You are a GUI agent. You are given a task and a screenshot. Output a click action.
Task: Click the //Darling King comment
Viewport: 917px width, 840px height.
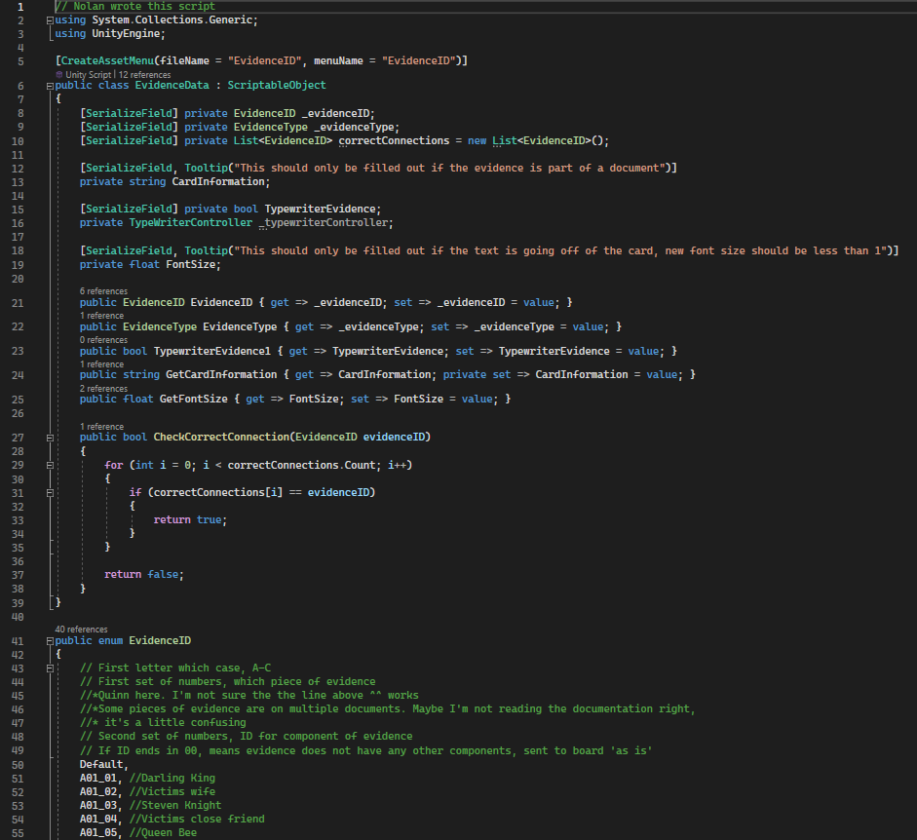(x=172, y=778)
